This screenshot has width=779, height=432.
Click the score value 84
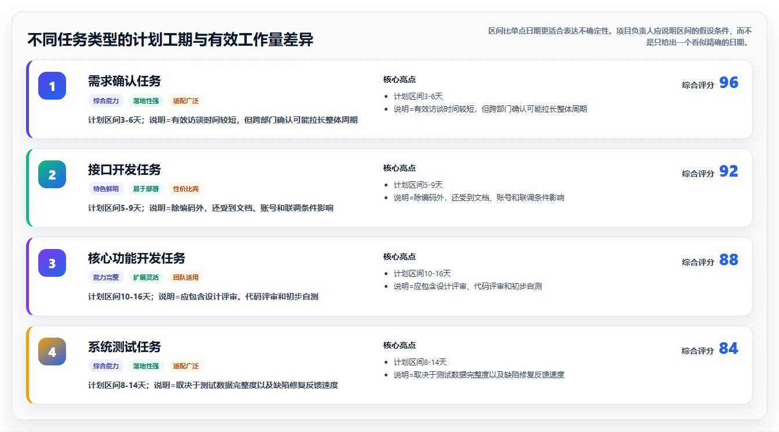click(729, 349)
